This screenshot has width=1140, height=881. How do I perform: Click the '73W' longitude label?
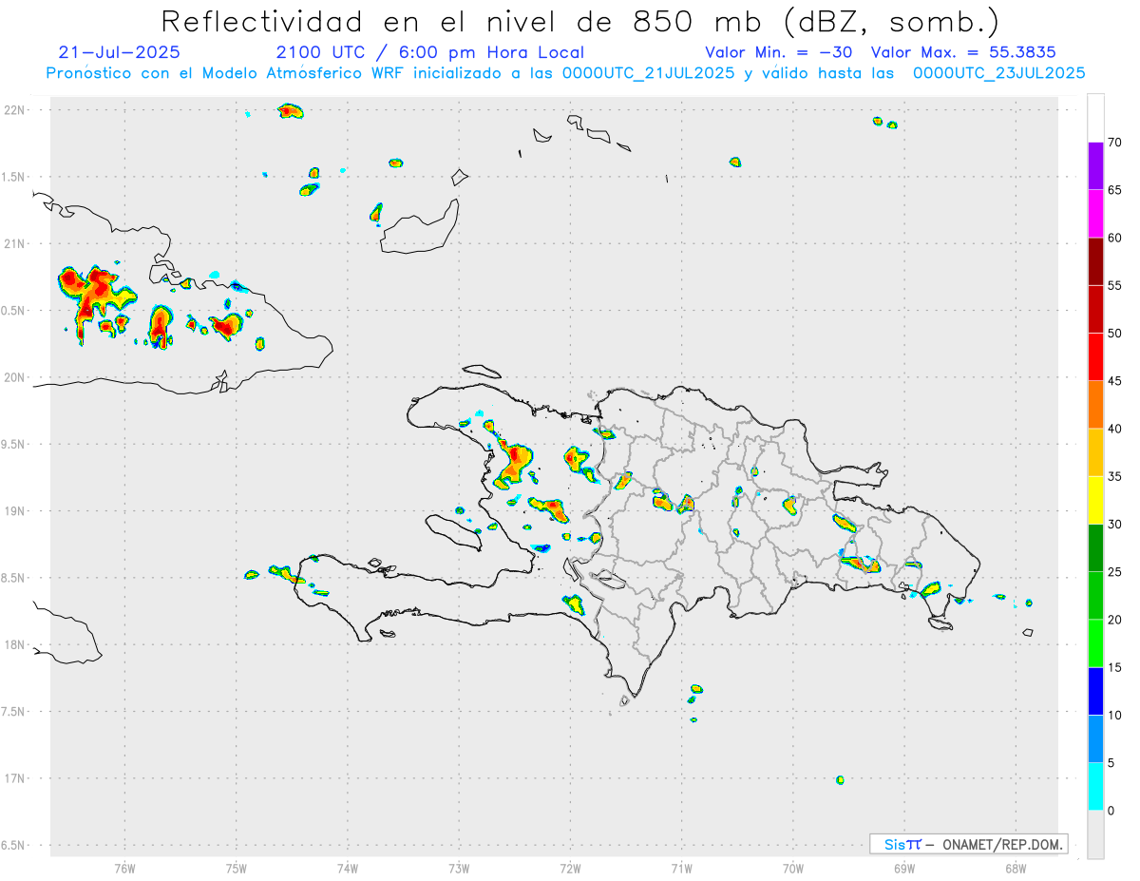[x=459, y=868]
